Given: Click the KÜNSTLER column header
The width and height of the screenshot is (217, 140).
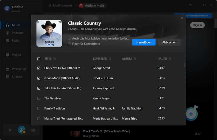Looking at the screenshot, I should (100, 59).
